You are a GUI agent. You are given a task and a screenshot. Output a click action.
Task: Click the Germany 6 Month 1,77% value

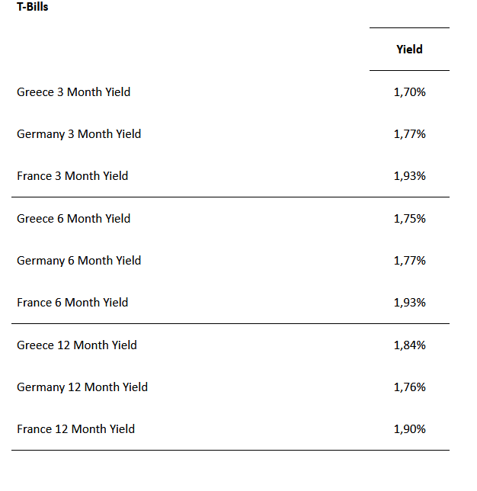[409, 261]
